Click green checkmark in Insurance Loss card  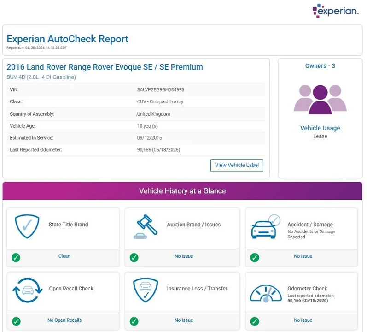pos(134,321)
